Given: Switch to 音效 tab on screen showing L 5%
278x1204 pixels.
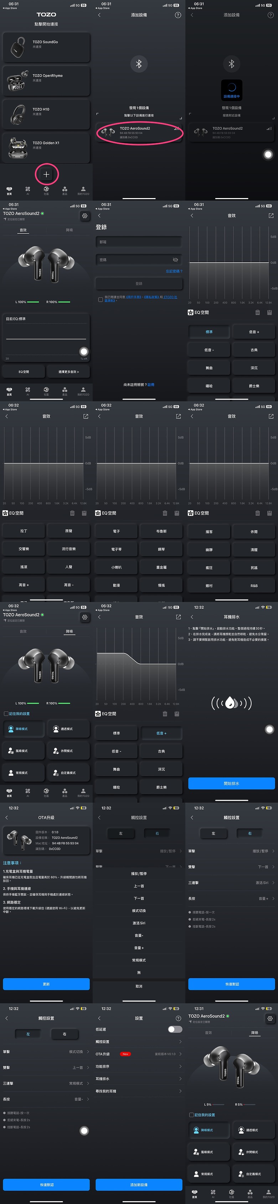Looking at the screenshot, I should coord(208,1033).
